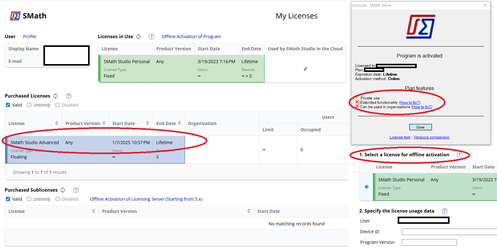Click the Device ID input field
The width and height of the screenshot is (497, 251).
click(x=449, y=232)
